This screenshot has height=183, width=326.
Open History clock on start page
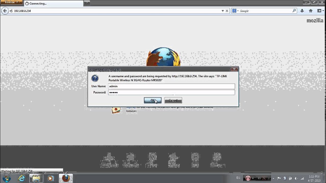(x=153, y=160)
